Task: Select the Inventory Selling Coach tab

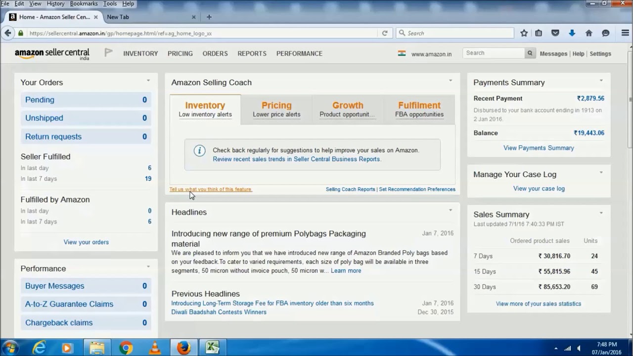Action: tap(205, 109)
